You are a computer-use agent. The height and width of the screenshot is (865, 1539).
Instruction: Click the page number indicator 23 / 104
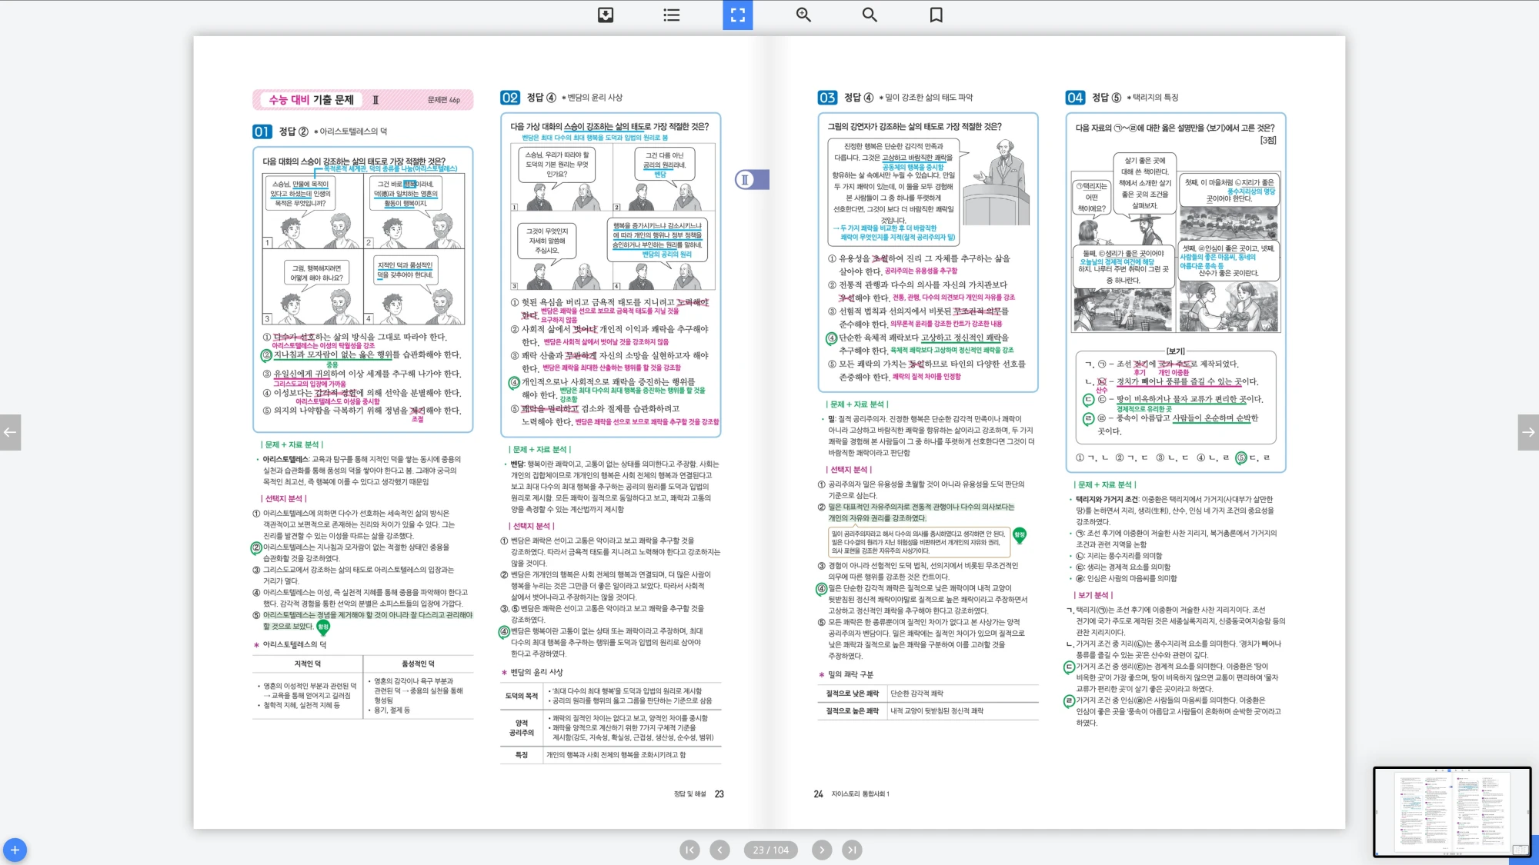pos(770,850)
